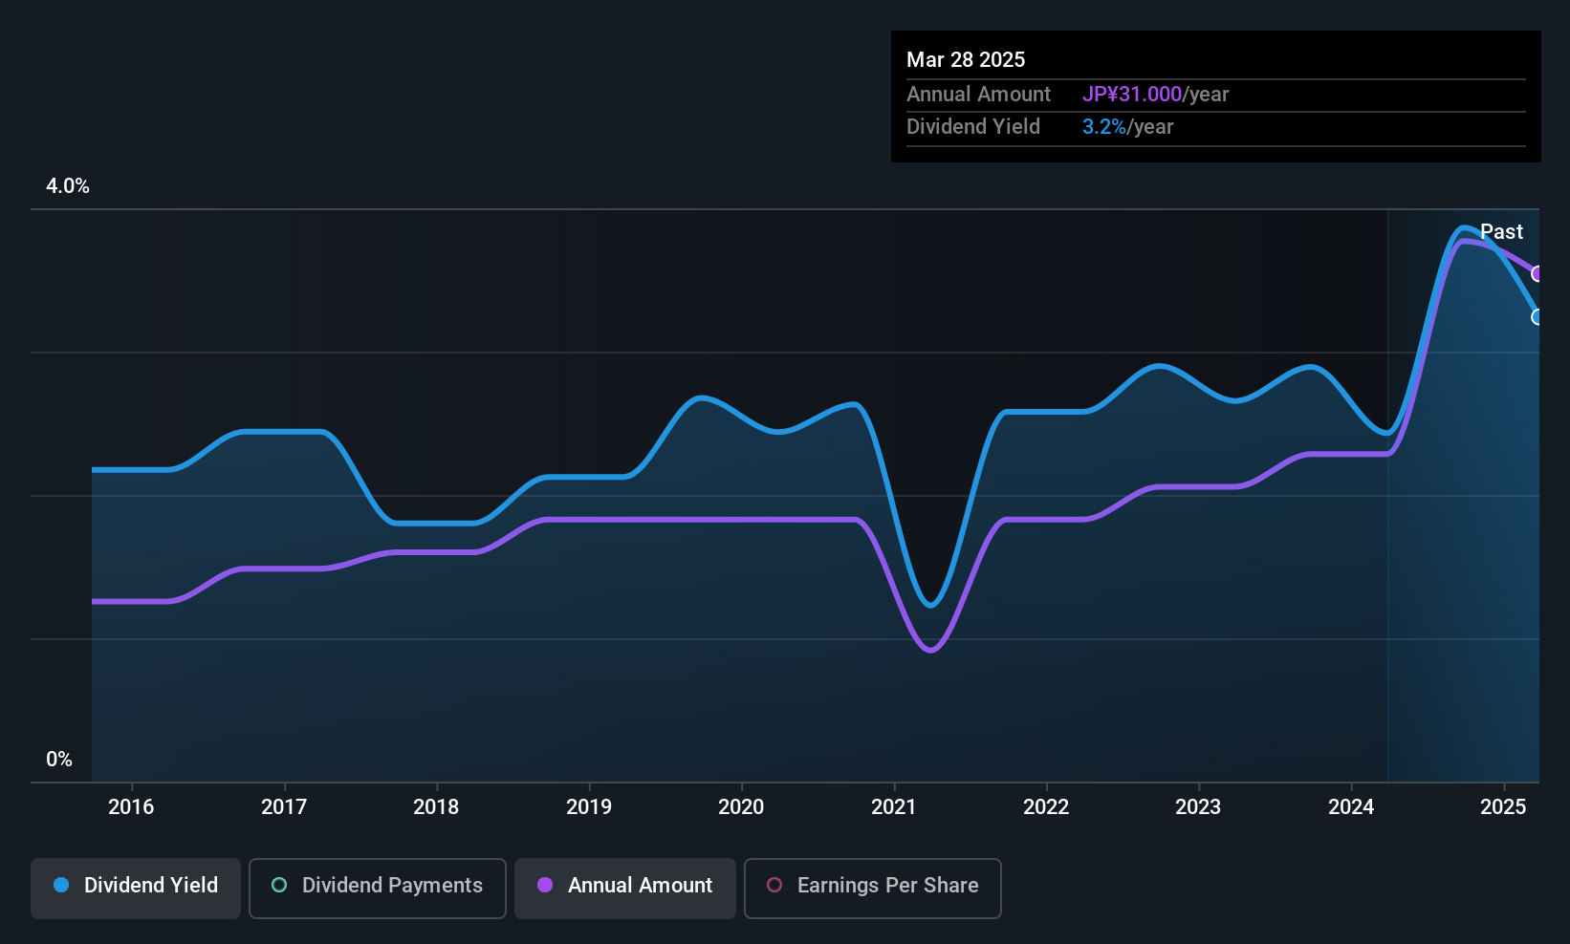Image resolution: width=1570 pixels, height=944 pixels.
Task: Click the 2025 x-axis label
Action: click(1503, 807)
